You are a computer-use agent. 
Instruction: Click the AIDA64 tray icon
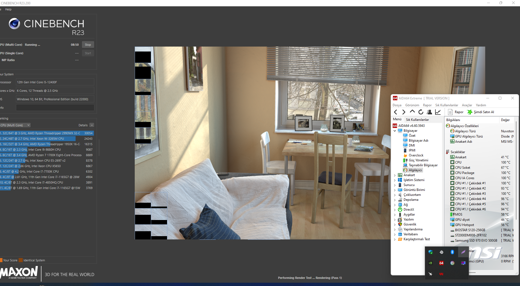[x=441, y=263]
